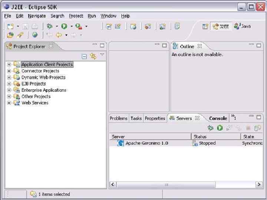The width and height of the screenshot is (267, 200).
Task: Close the Servers view tab
Action: pyautogui.click(x=197, y=118)
